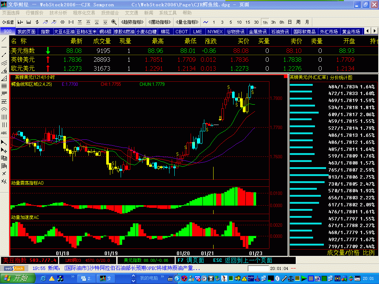Switch to the NYMEX tab
This screenshot has height=284, width=379.
(215, 32)
